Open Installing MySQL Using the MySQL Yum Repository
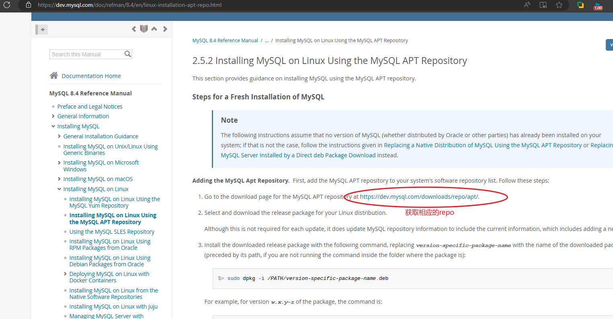The height and width of the screenshot is (319, 613). 115,202
